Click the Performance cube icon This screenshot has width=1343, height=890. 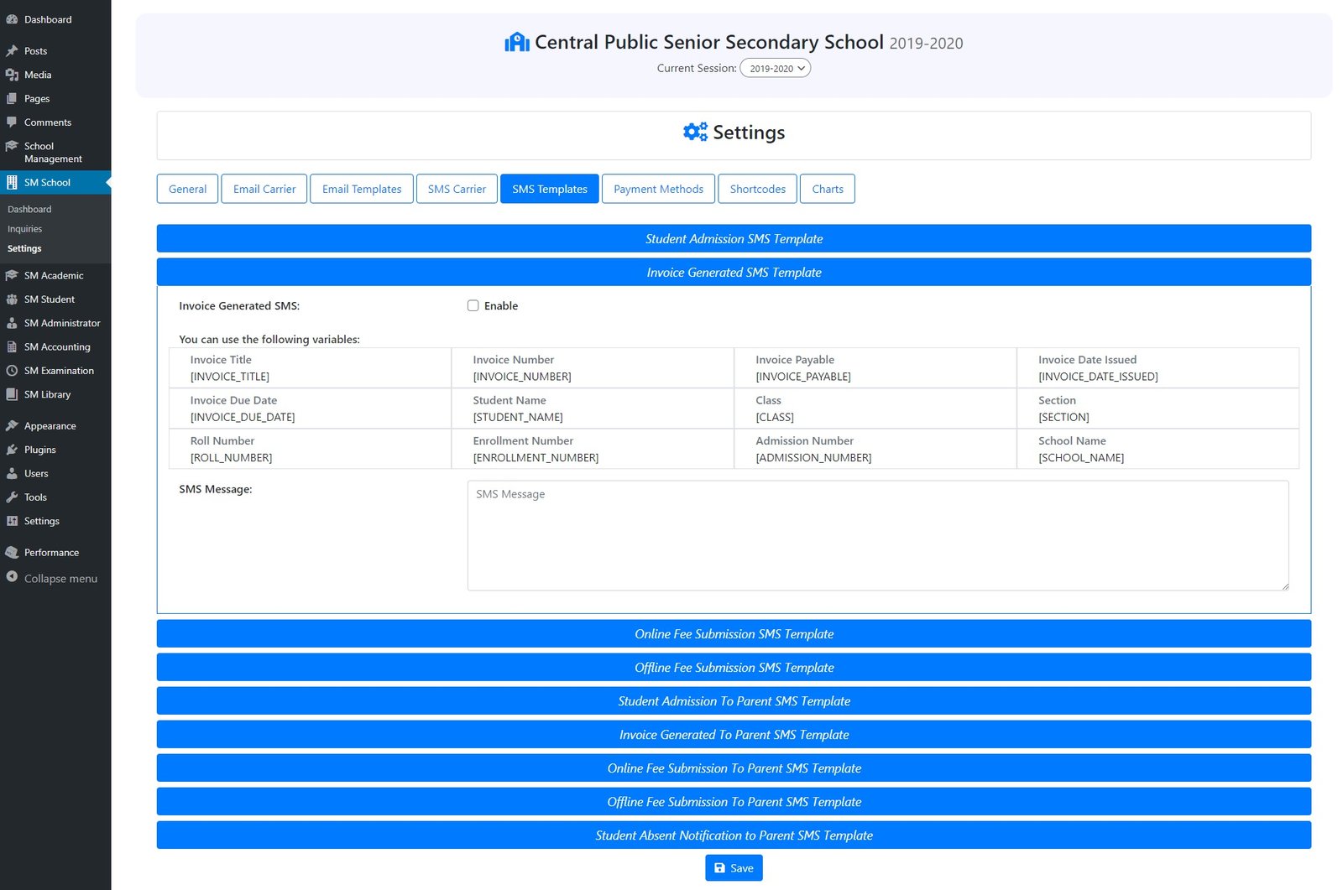[x=12, y=553]
